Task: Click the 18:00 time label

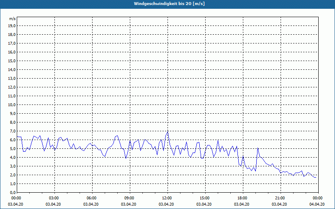Action: click(x=243, y=198)
